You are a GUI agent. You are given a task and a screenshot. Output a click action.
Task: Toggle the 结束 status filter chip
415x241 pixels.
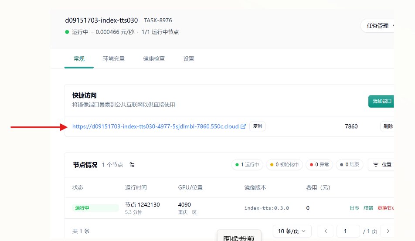[x=350, y=165]
